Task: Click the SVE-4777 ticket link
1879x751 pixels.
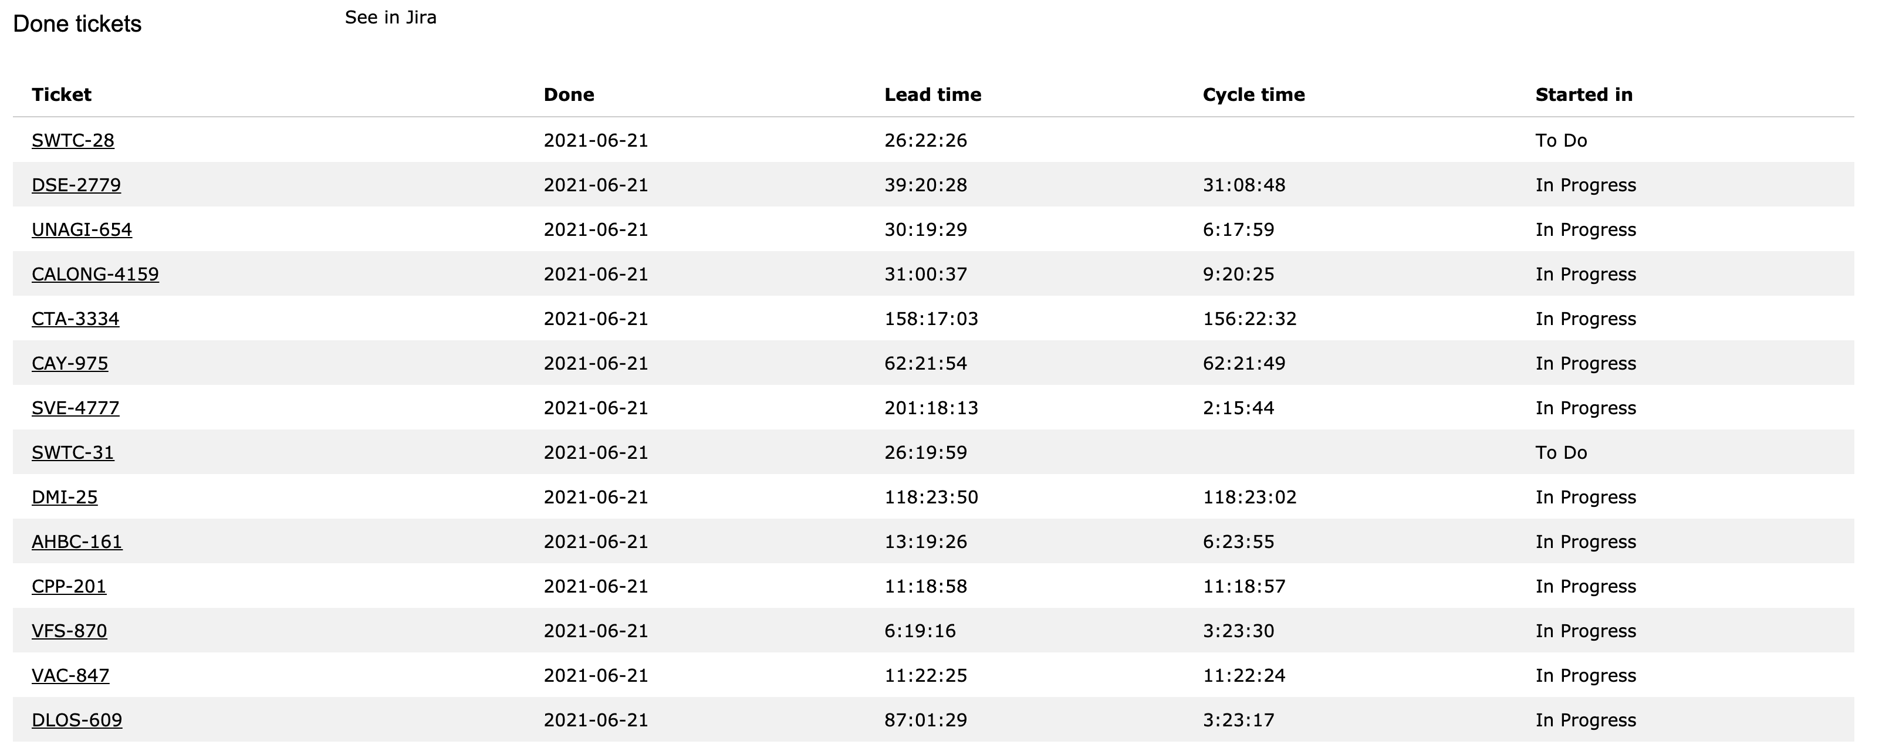Action: pyautogui.click(x=75, y=408)
